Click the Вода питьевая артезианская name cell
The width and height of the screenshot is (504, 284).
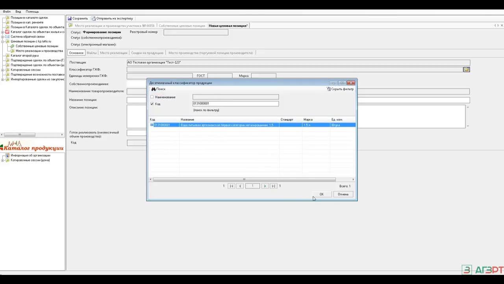(x=229, y=125)
